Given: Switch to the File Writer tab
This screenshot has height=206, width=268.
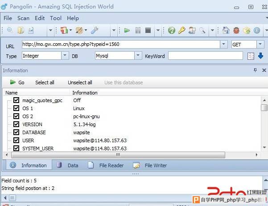Looking at the screenshot, I should pyautogui.click(x=150, y=165).
